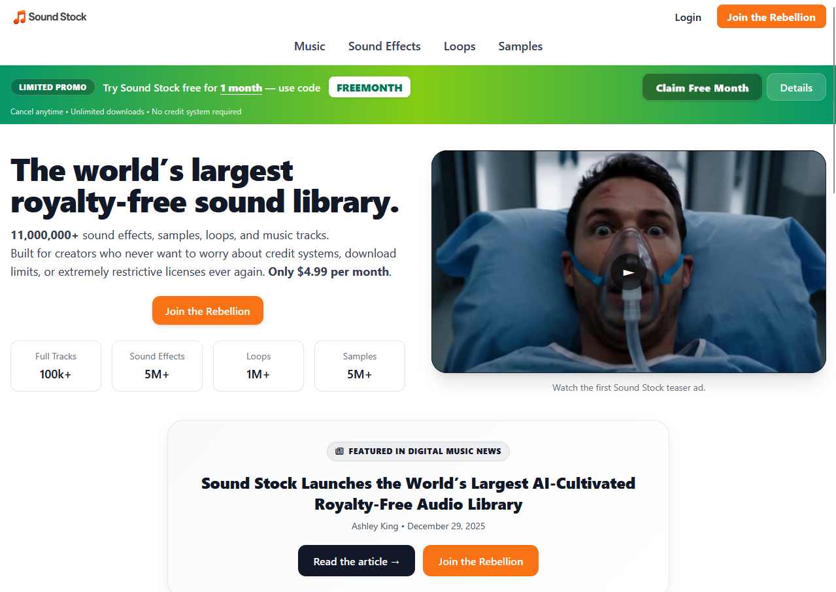Open the Samples navigation link
The width and height of the screenshot is (836, 592).
tap(520, 46)
